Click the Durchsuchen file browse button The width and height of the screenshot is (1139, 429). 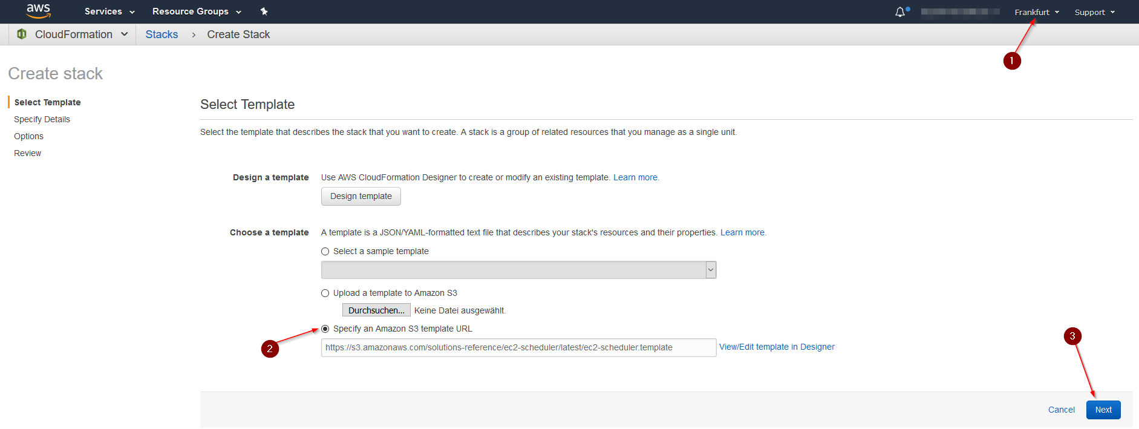(376, 310)
